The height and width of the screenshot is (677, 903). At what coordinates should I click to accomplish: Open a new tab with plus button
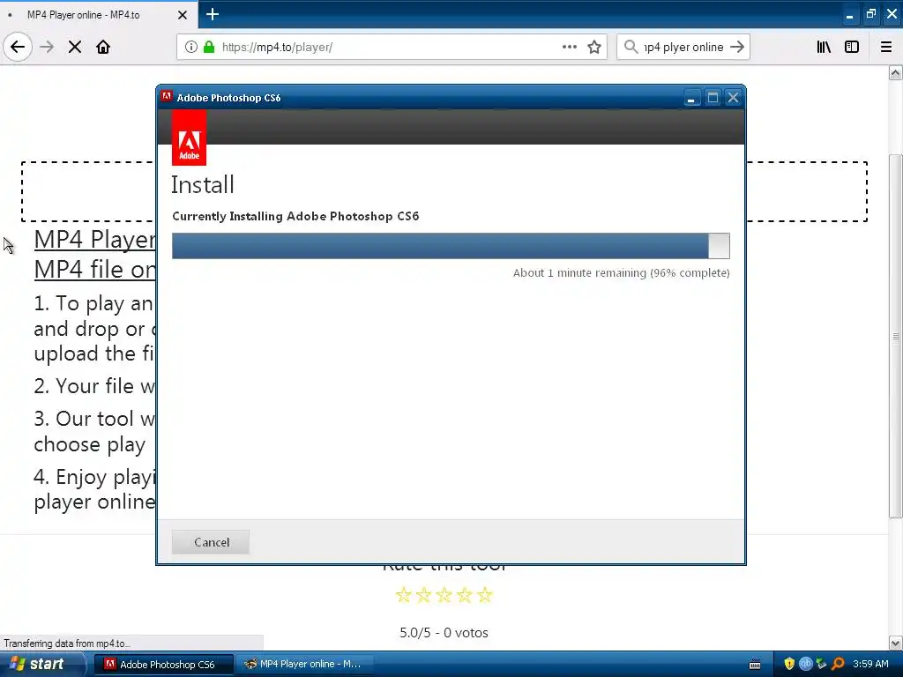pyautogui.click(x=213, y=14)
